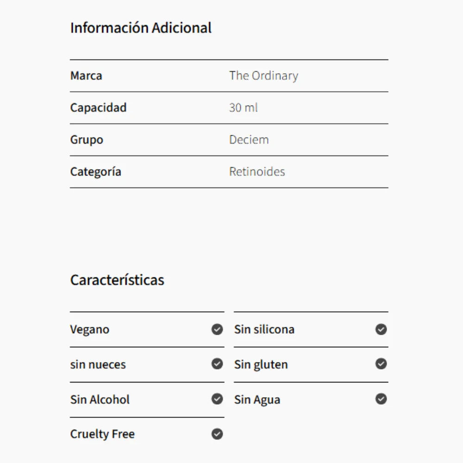Click the checkmark icon beside Sin silicona
The width and height of the screenshot is (463, 463).
381,329
